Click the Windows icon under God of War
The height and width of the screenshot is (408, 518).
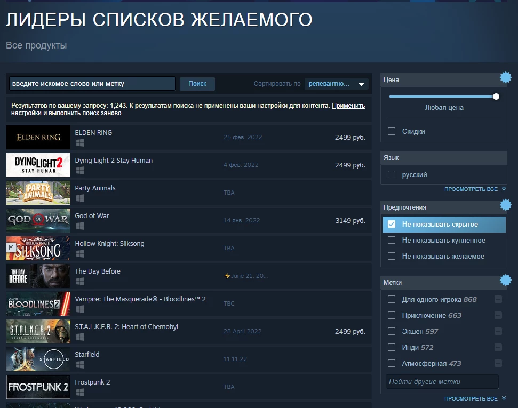(x=80, y=226)
